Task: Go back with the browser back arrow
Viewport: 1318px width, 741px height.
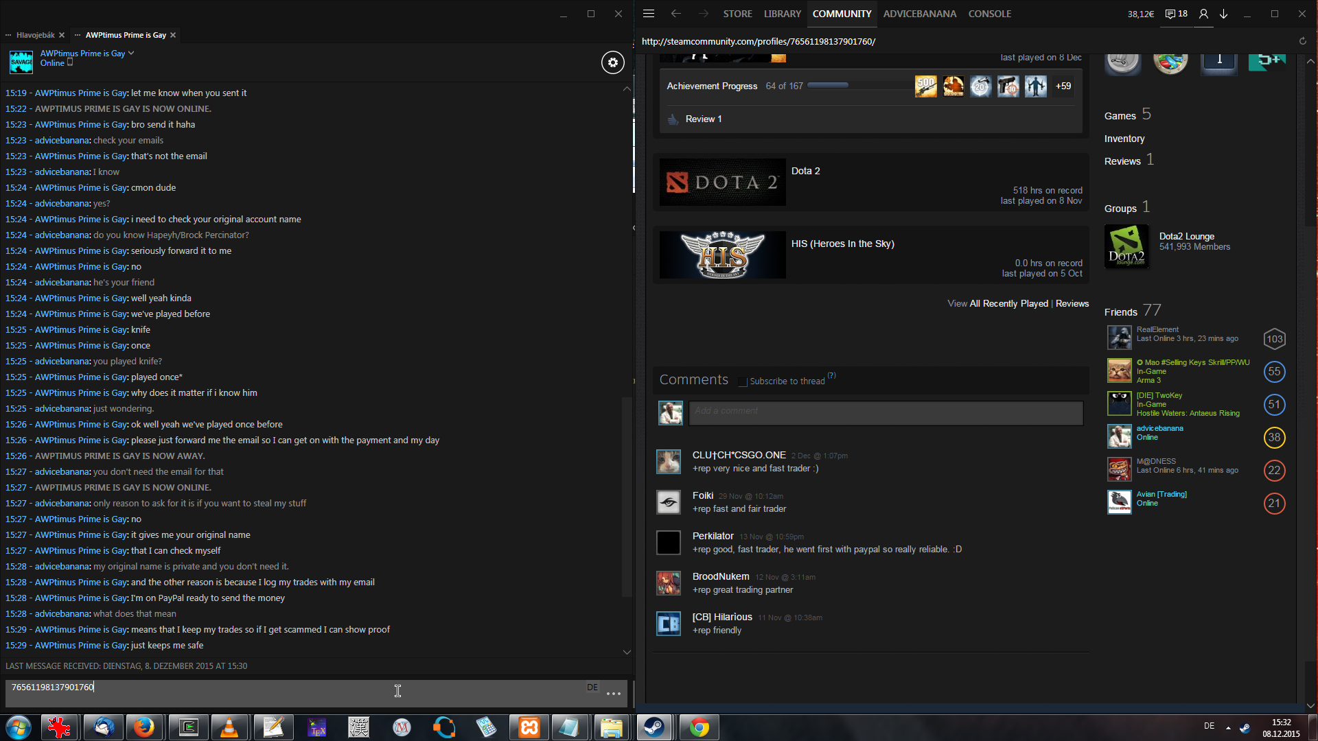Action: pyautogui.click(x=676, y=14)
